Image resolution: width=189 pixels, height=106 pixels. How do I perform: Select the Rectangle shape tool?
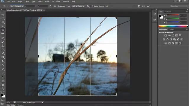[x=3, y=81]
